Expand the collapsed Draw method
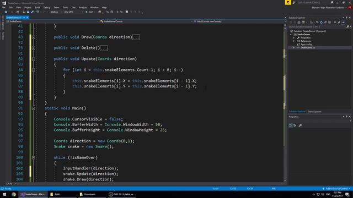The image size is (353, 198). pos(33,37)
